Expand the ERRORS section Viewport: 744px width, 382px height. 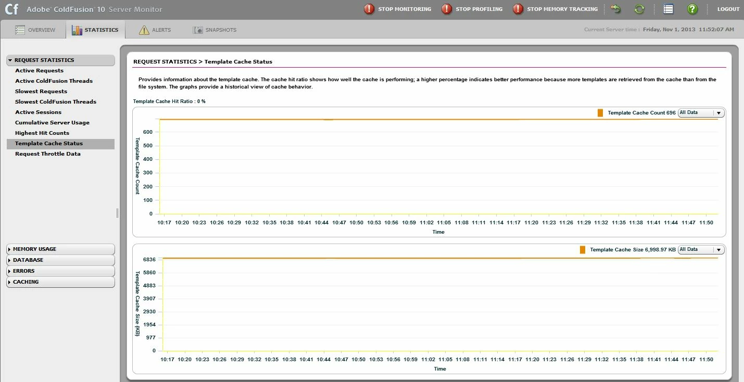pos(60,271)
